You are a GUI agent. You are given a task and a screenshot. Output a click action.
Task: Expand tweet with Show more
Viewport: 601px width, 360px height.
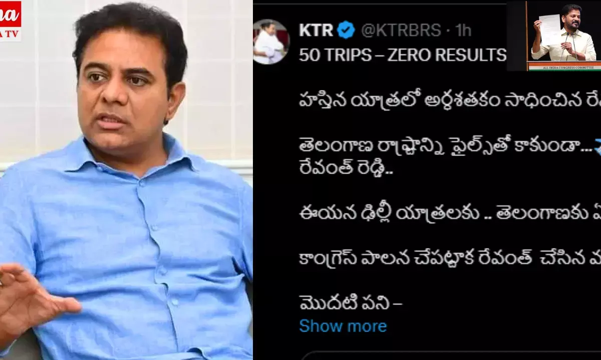(343, 326)
